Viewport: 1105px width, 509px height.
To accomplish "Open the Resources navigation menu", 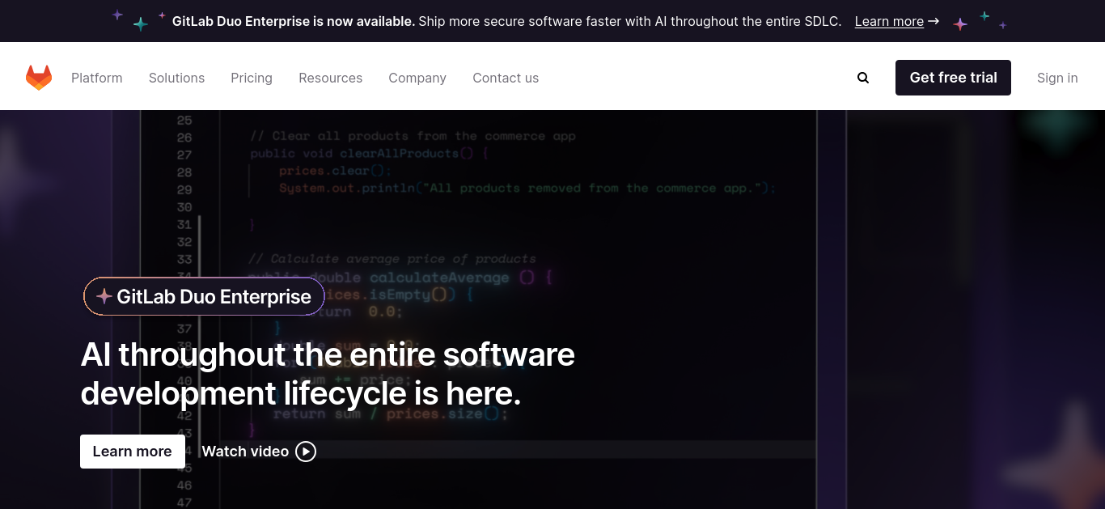I will point(331,78).
